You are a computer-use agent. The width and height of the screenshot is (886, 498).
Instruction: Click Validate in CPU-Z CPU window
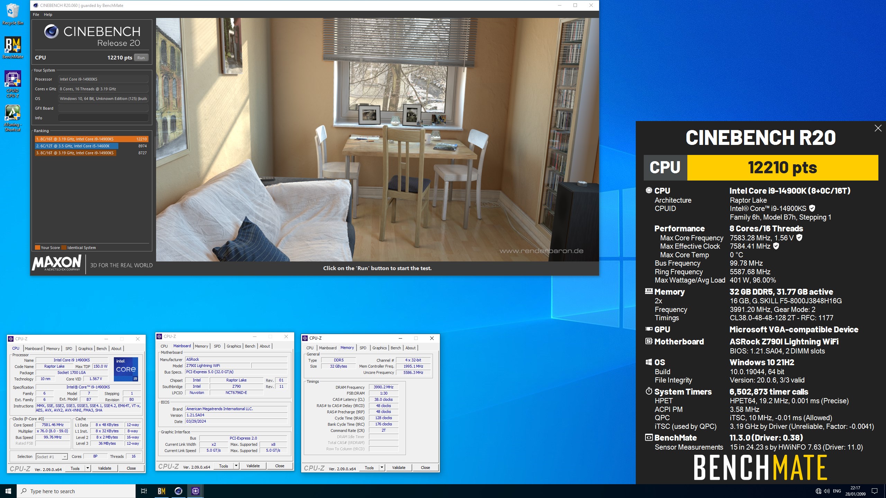[x=105, y=468]
